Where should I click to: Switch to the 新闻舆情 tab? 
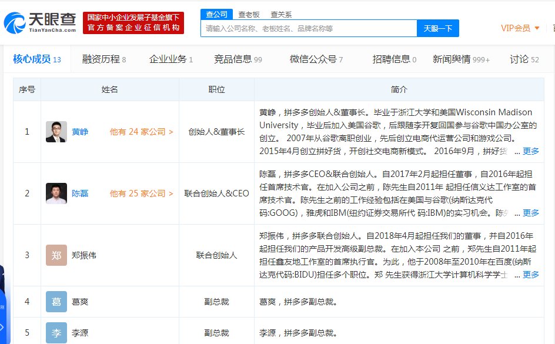[x=461, y=59]
